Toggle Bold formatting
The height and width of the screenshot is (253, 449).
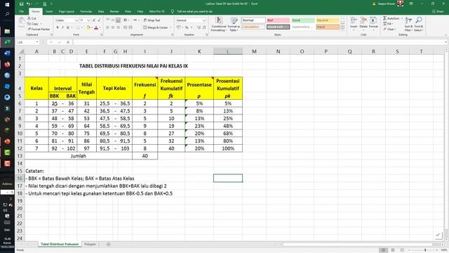pyautogui.click(x=58, y=27)
